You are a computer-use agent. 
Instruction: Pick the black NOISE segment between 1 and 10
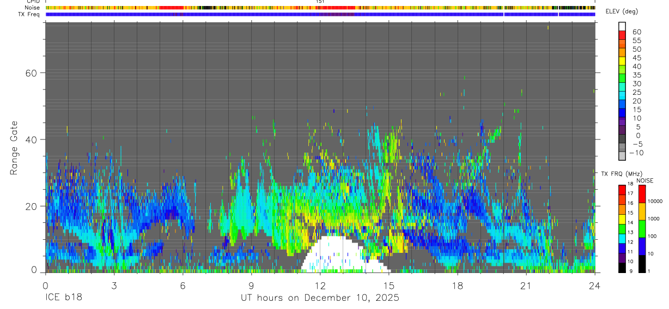(642, 263)
